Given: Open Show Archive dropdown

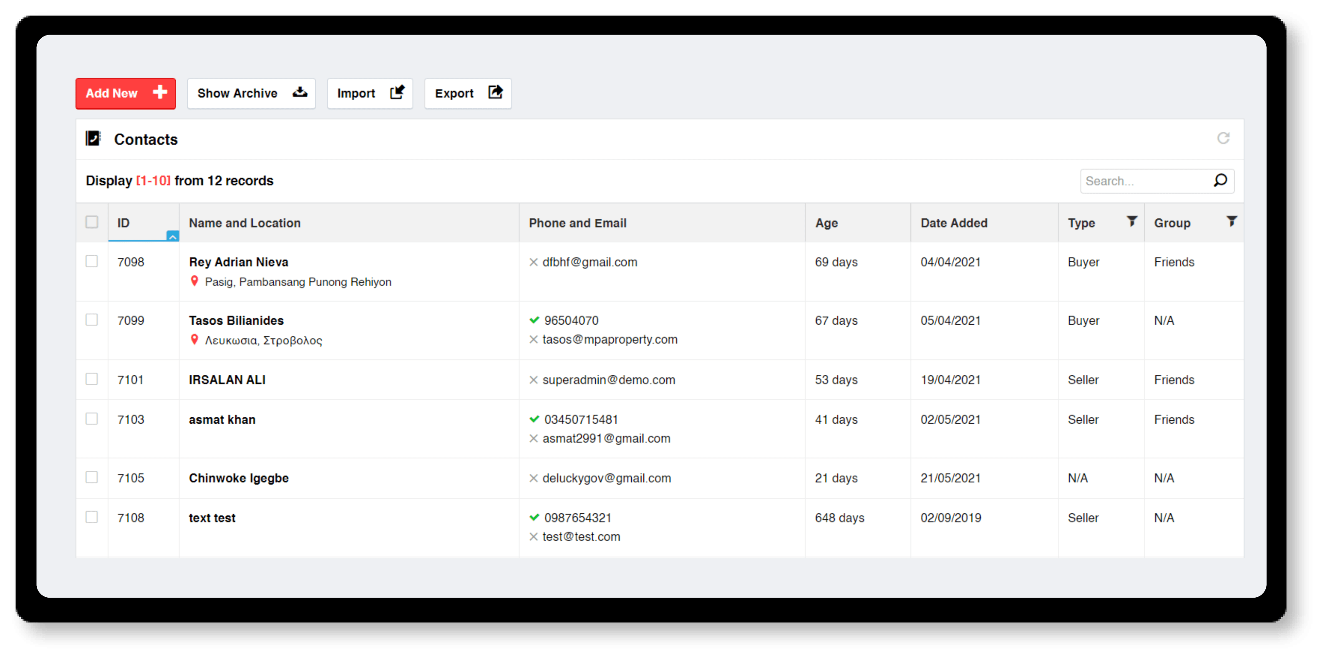Looking at the screenshot, I should 251,93.
